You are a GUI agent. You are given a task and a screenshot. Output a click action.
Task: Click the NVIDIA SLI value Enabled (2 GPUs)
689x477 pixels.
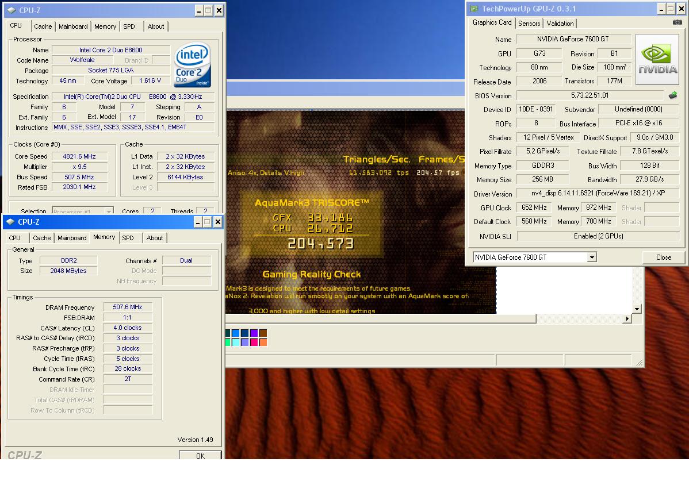coord(598,236)
